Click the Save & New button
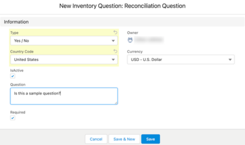Screen dimensions: 245x145 (124, 139)
